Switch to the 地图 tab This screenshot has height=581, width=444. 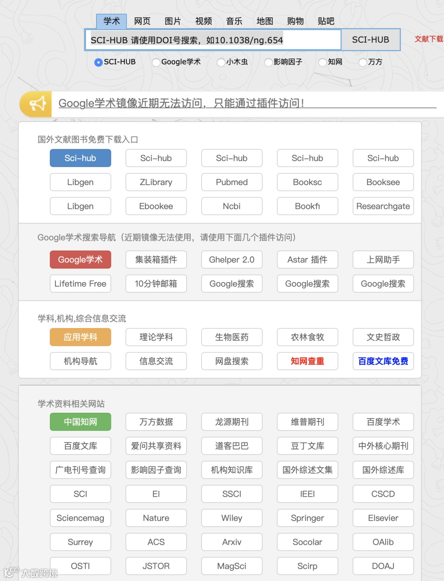265,21
